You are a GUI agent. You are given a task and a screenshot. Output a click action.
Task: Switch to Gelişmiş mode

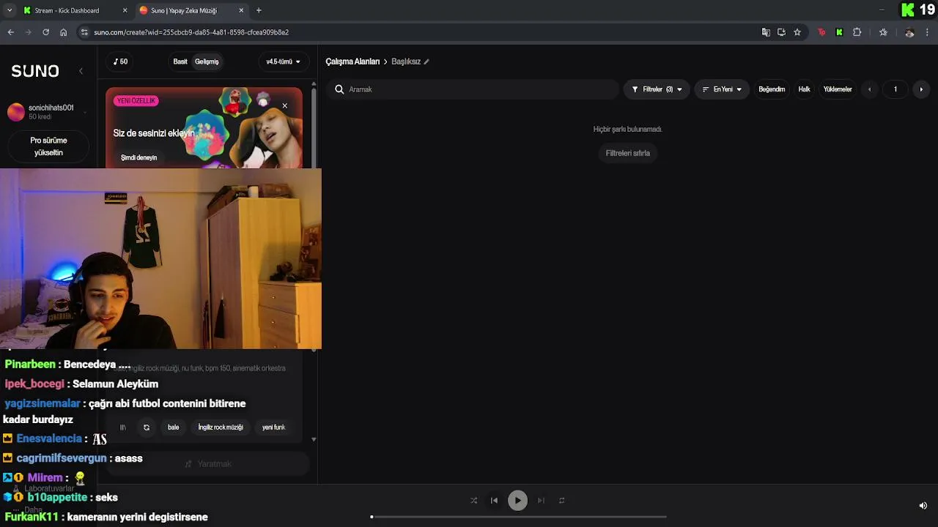(x=207, y=61)
